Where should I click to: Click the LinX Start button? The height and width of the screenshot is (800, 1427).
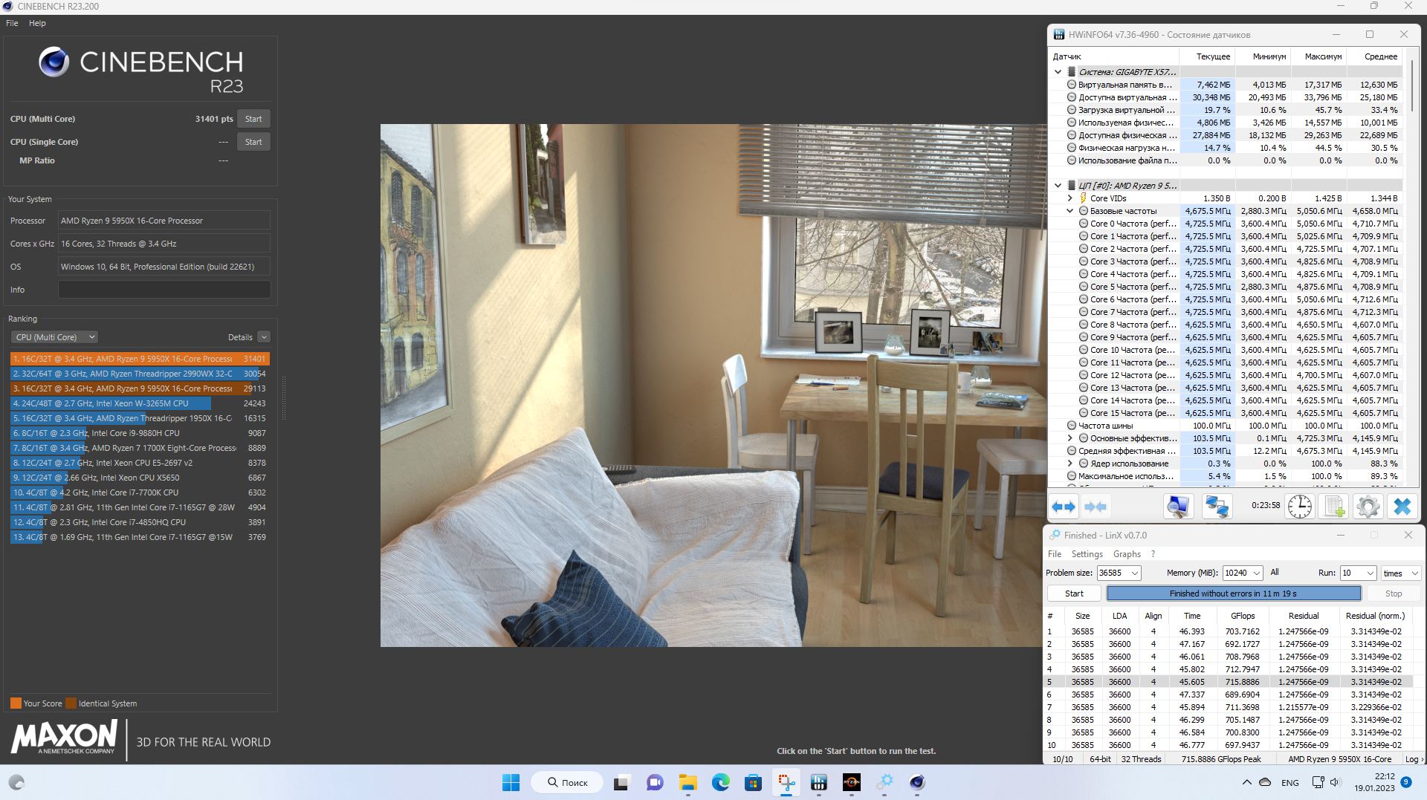pyautogui.click(x=1074, y=594)
